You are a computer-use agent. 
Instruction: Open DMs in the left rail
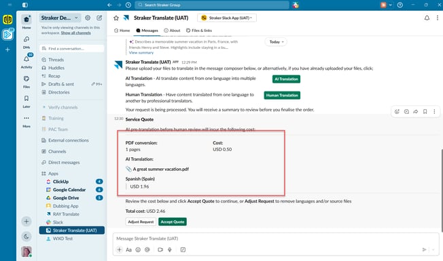pyautogui.click(x=26, y=42)
